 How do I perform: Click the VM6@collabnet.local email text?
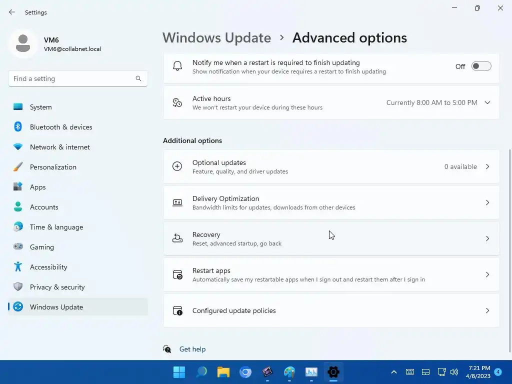click(x=72, y=49)
